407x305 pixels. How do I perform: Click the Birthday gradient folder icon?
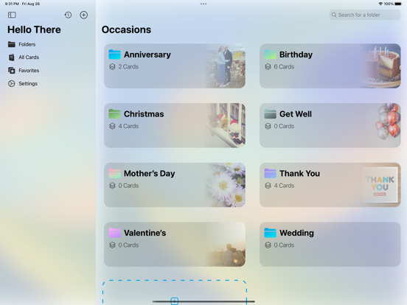[x=270, y=55]
